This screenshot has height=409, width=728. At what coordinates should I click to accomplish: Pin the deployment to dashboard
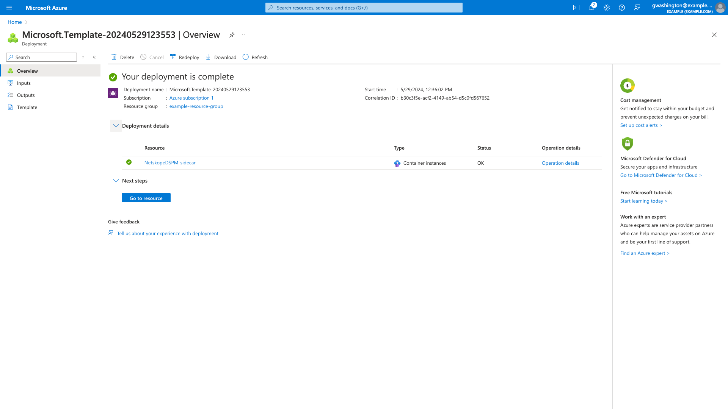pos(232,35)
